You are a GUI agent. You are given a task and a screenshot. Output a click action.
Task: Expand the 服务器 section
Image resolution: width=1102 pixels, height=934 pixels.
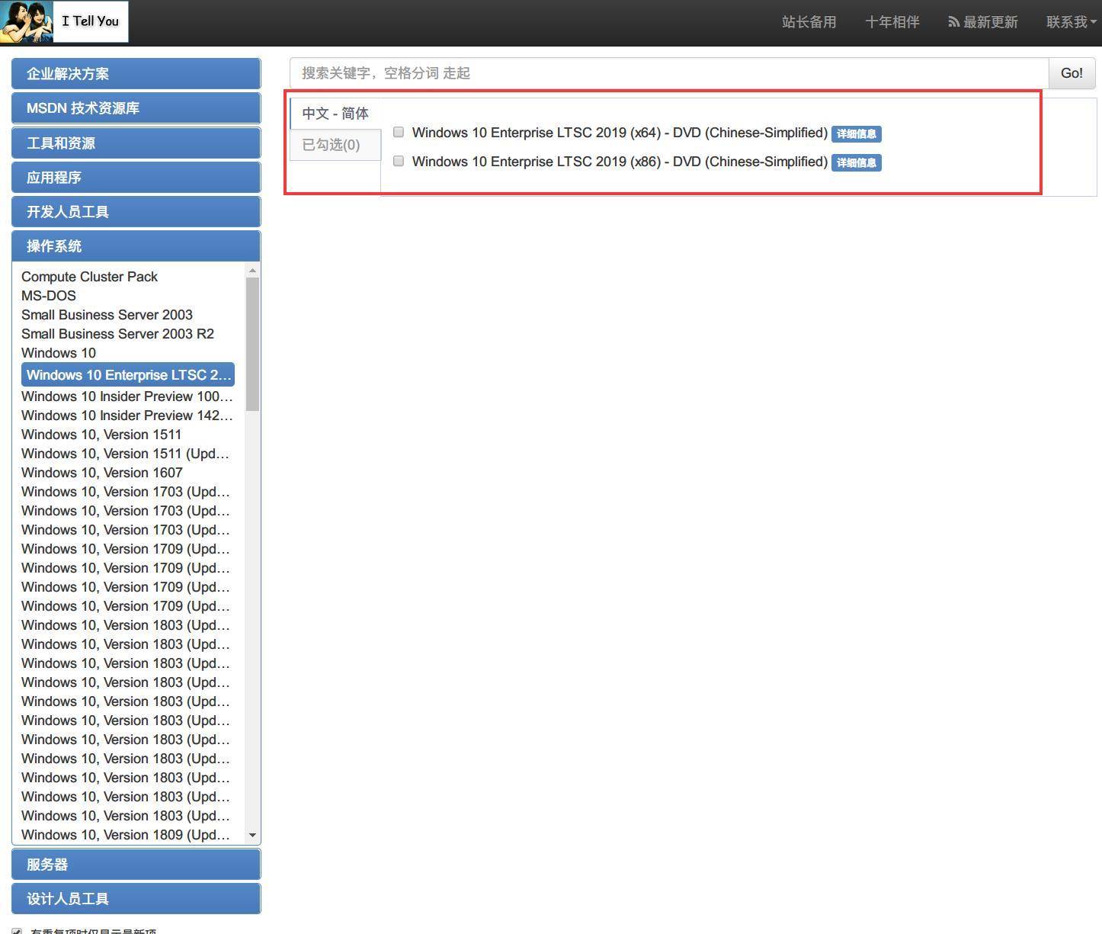pos(136,865)
